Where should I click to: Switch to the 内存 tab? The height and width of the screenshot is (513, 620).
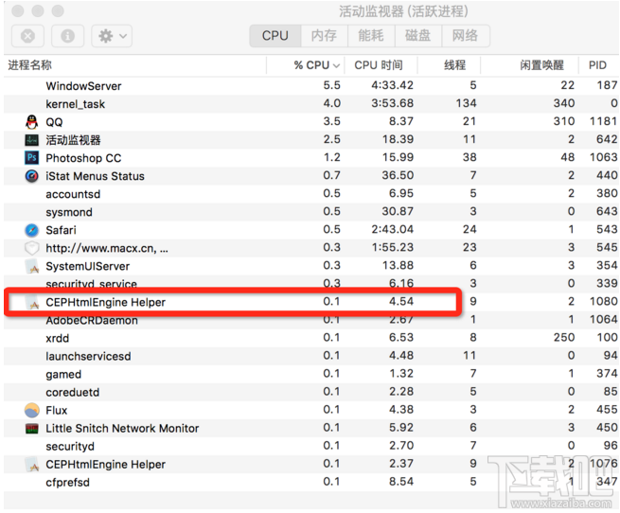(x=324, y=36)
